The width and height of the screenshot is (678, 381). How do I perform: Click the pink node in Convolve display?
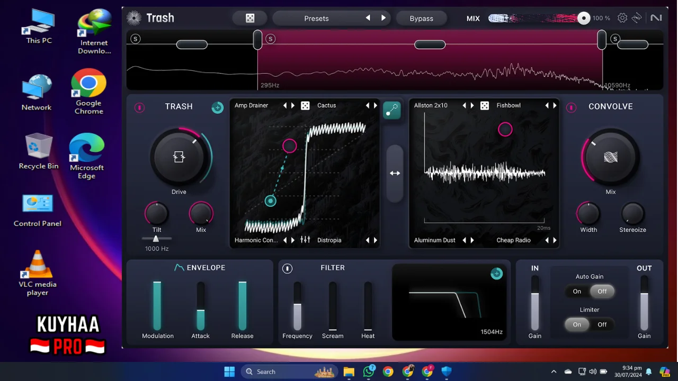505,129
